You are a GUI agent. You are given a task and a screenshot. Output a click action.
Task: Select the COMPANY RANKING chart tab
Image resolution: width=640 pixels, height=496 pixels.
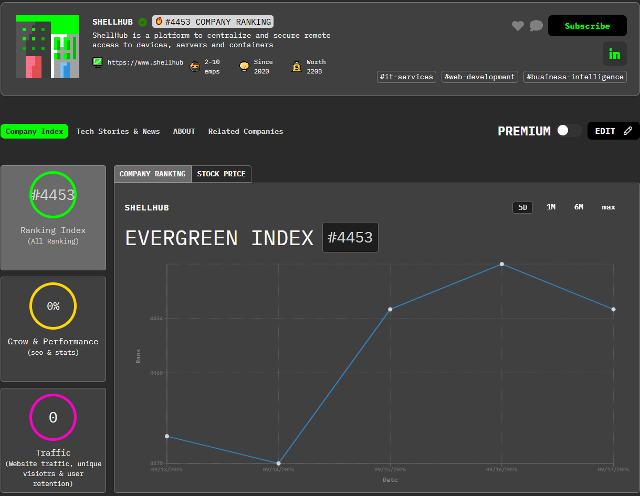pos(153,174)
